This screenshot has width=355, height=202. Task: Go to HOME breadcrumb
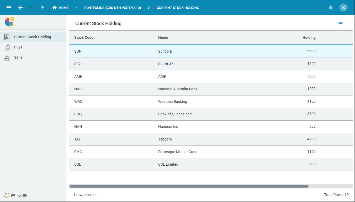(x=60, y=8)
